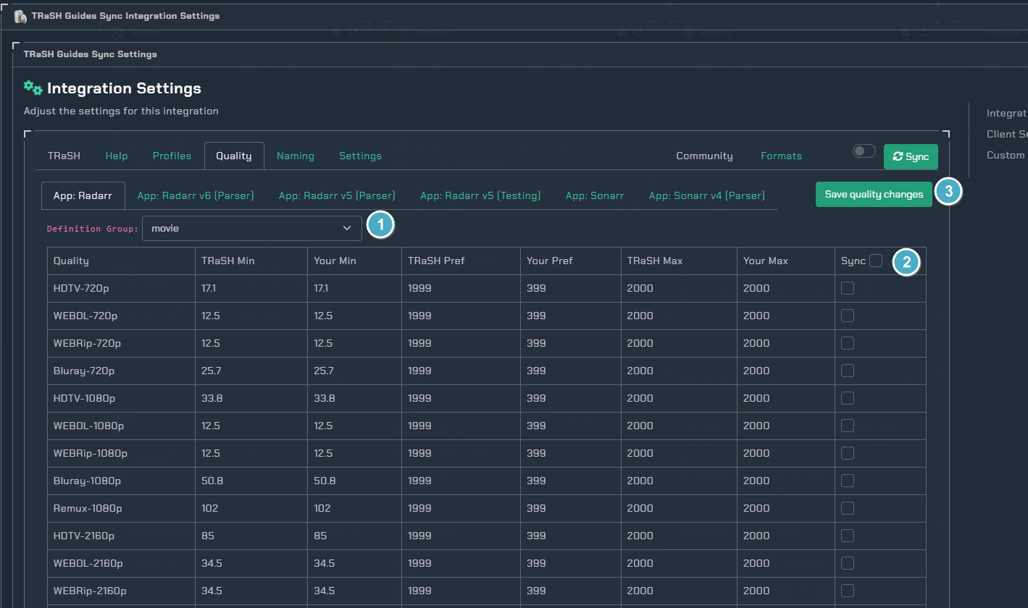Click the numbered badge 2 marker
The width and height of the screenshot is (1028, 608).
pos(906,261)
